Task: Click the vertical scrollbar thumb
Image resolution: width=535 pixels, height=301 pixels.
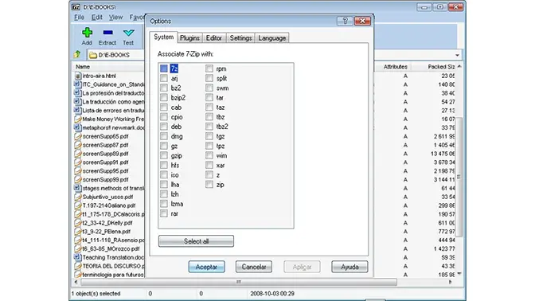Action: [459, 177]
